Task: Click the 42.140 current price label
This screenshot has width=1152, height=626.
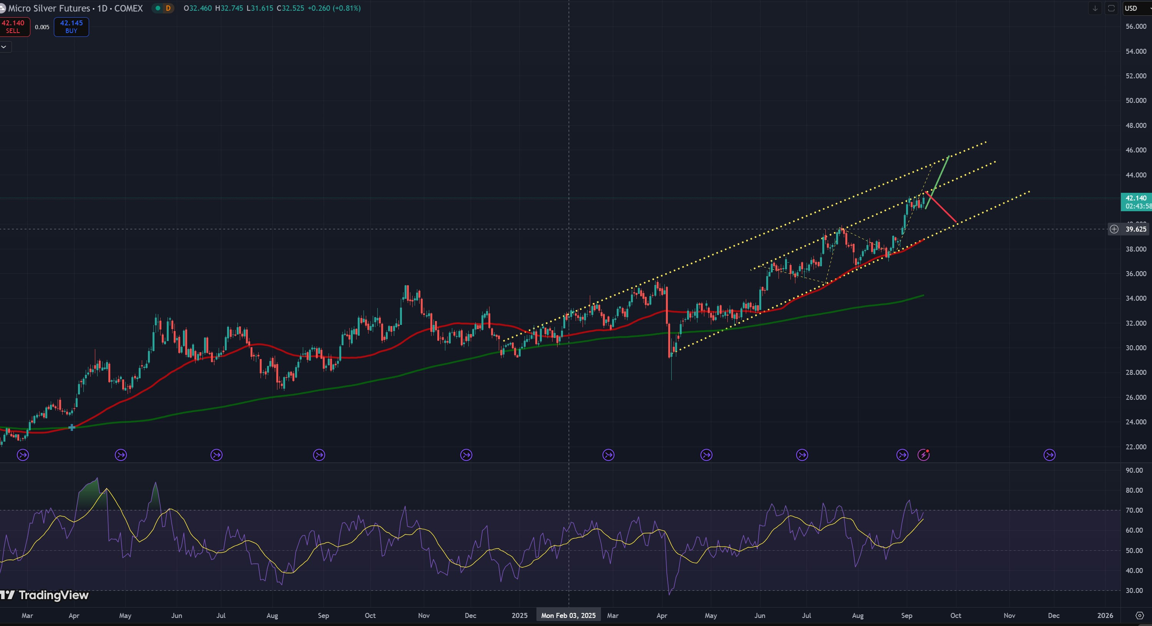Action: tap(1136, 198)
